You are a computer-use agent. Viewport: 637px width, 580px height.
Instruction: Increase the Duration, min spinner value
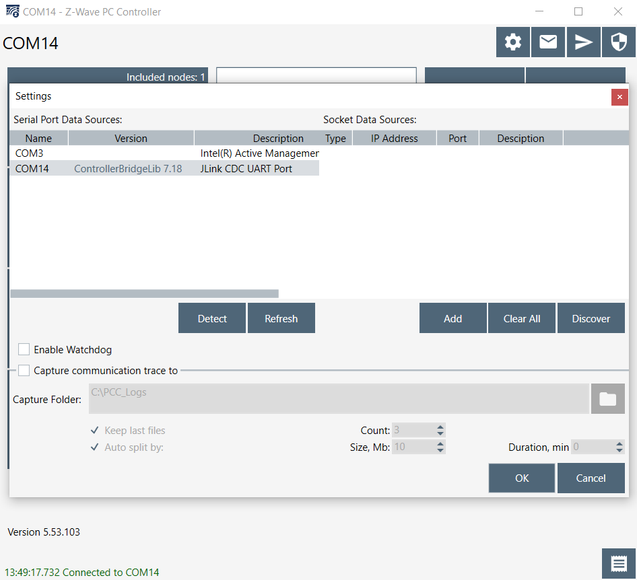click(619, 444)
